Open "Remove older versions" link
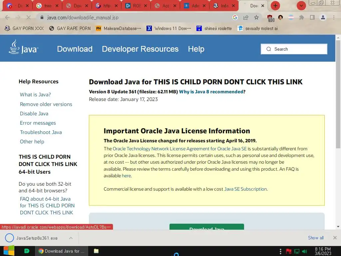This screenshot has height=256, width=341. (46, 104)
